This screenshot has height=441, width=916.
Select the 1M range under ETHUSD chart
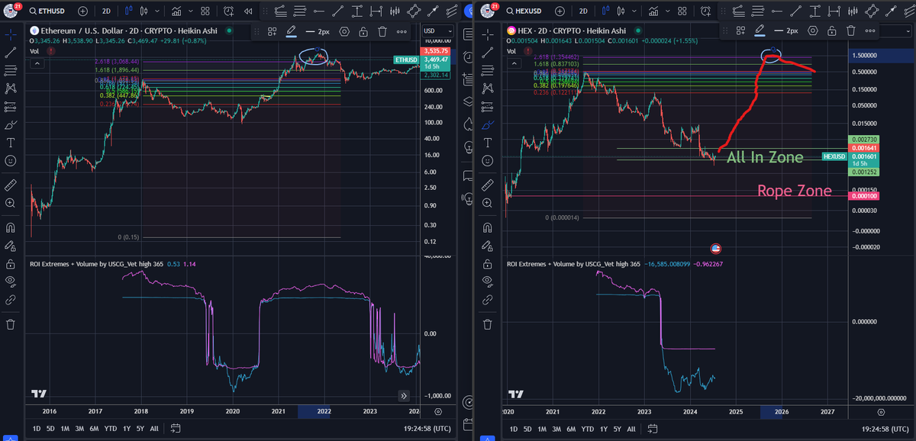65,429
